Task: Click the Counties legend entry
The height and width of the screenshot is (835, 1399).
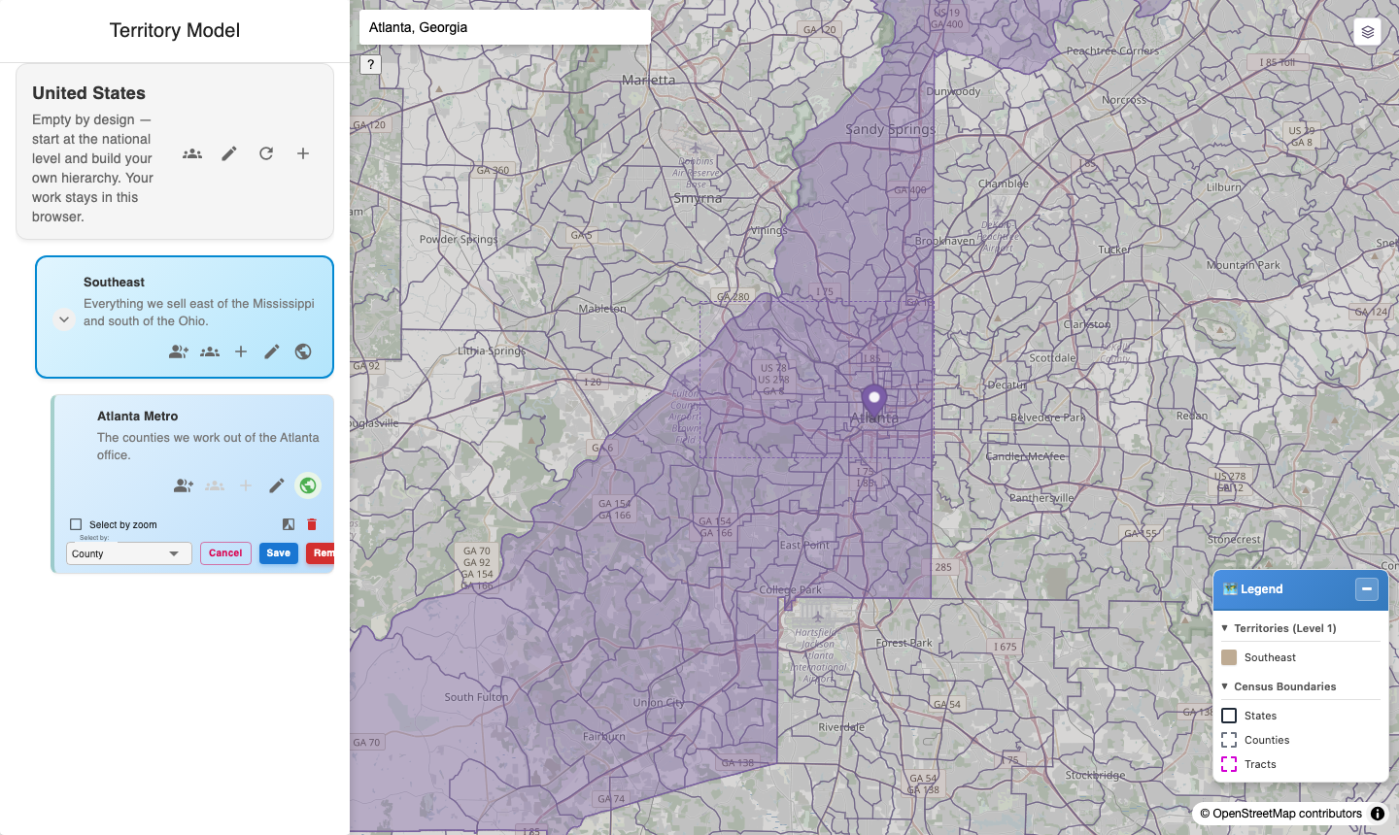Action: 1267,740
